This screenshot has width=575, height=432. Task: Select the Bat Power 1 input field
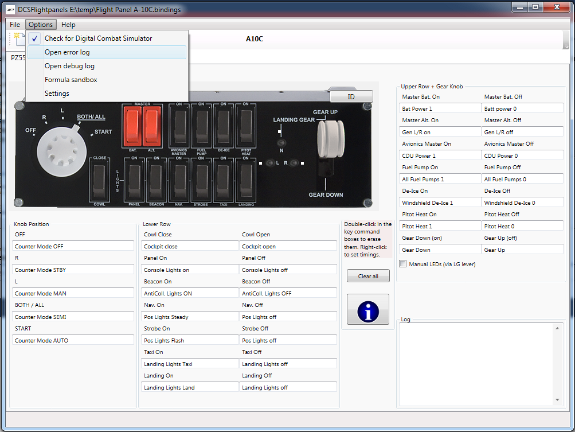click(x=440, y=108)
